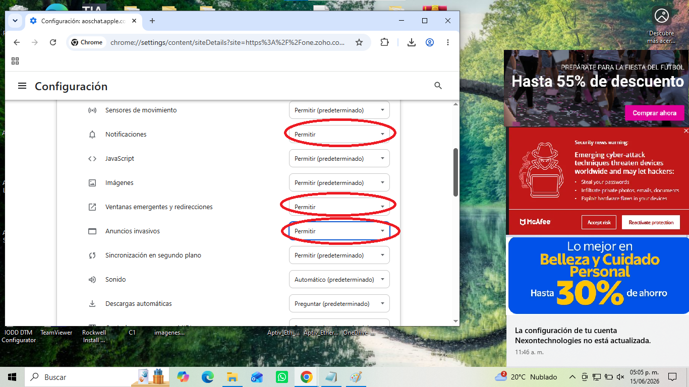Open the Windows notification center
The width and height of the screenshot is (689, 387).
(x=672, y=377)
